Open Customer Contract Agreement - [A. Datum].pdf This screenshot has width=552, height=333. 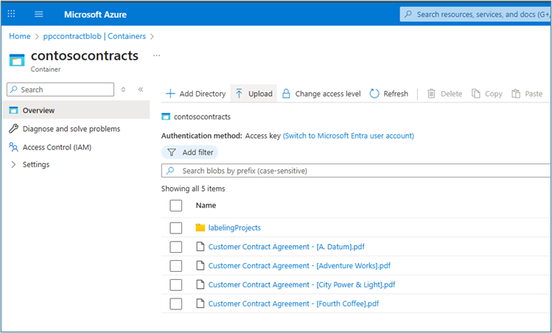click(286, 247)
